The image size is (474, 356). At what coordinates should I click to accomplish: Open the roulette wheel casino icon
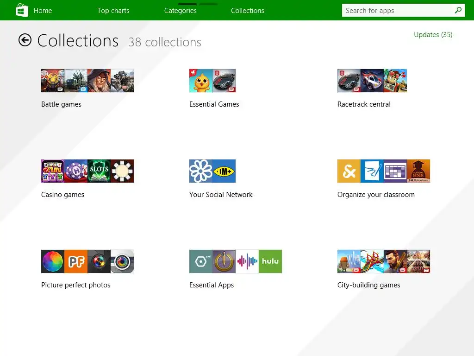tap(122, 171)
